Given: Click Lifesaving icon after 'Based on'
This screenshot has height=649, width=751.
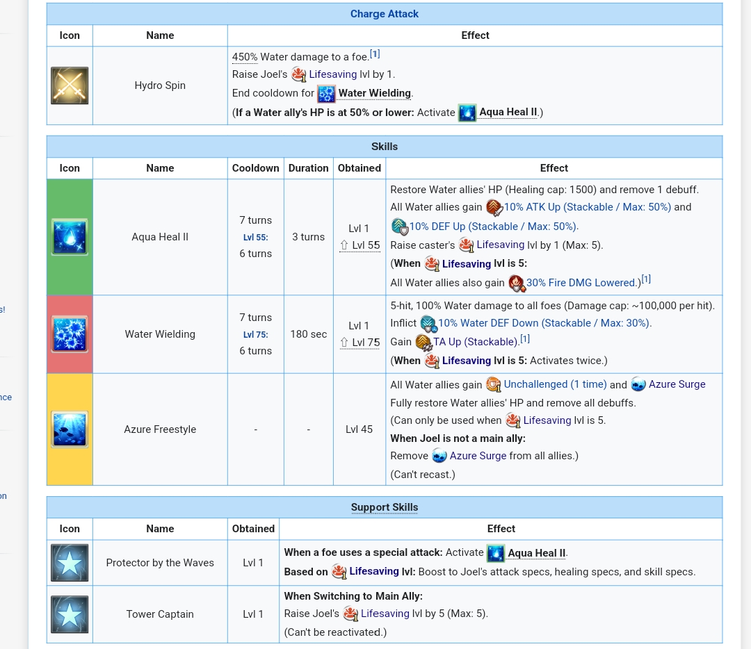Looking at the screenshot, I should (x=339, y=572).
